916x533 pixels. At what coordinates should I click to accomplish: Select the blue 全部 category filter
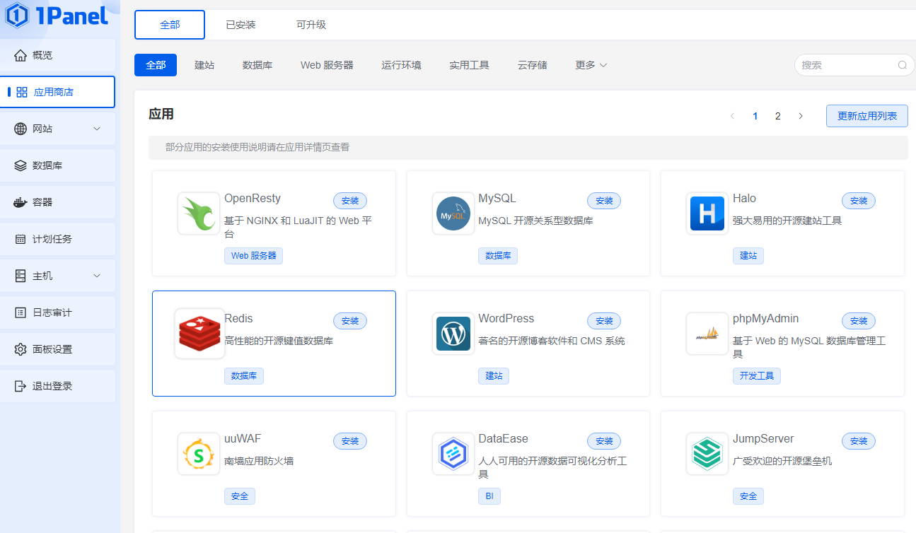pyautogui.click(x=156, y=65)
